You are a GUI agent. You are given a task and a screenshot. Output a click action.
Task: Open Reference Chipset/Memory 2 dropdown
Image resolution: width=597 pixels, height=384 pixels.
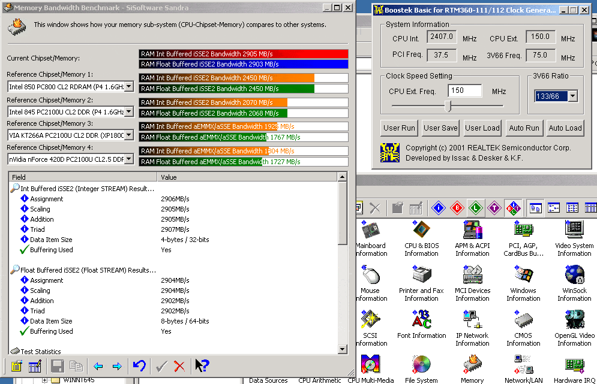pos(129,112)
